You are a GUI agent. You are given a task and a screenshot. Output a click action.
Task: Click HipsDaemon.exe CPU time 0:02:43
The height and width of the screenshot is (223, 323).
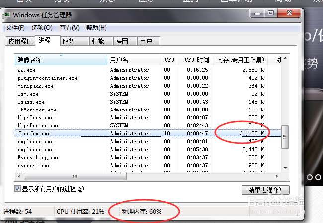[197, 125]
